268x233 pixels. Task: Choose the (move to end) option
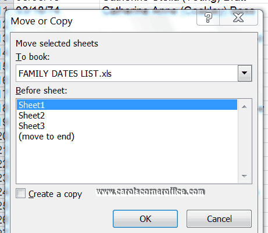127,137
